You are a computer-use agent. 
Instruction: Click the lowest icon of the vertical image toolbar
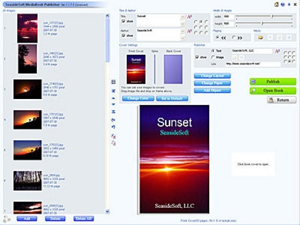pos(113,143)
